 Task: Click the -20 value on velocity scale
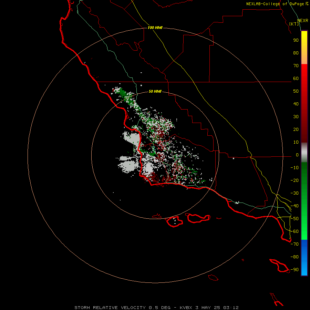pos(294,180)
